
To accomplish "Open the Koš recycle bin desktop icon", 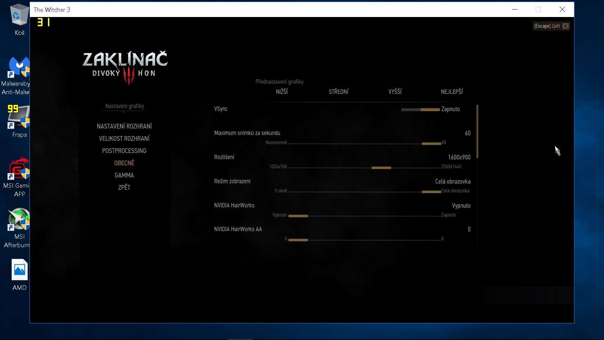I will click(x=19, y=19).
